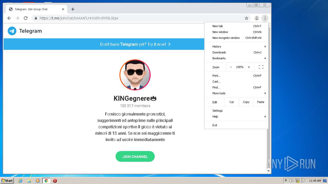This screenshot has width=328, height=184.
Task: Open a new tab with the plus icon
Action: pos(73,9)
